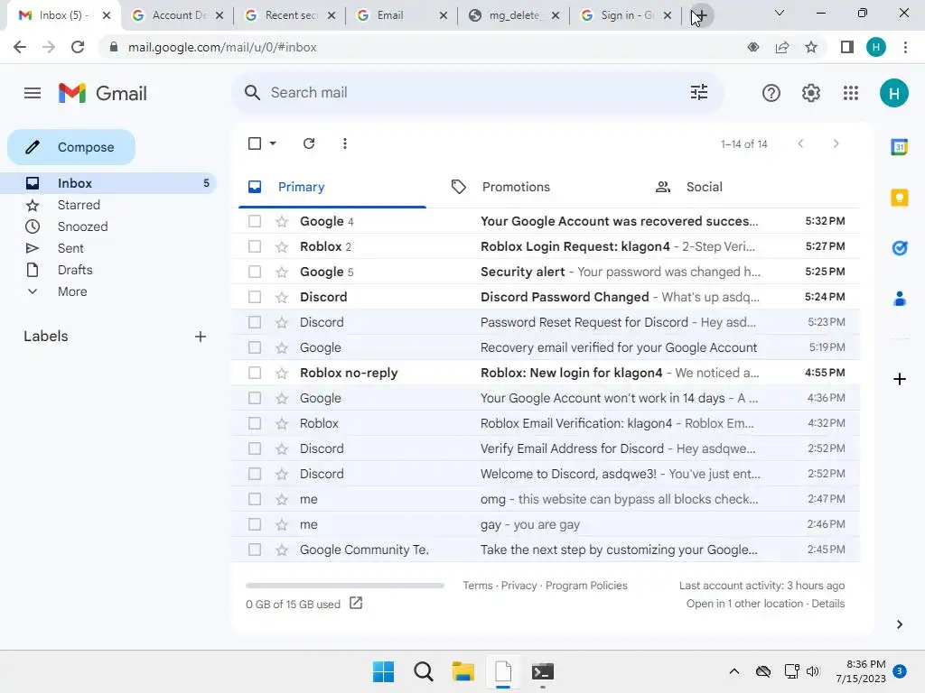Expand the More sidebar section
Viewport: 925px width, 693px height.
(72, 291)
